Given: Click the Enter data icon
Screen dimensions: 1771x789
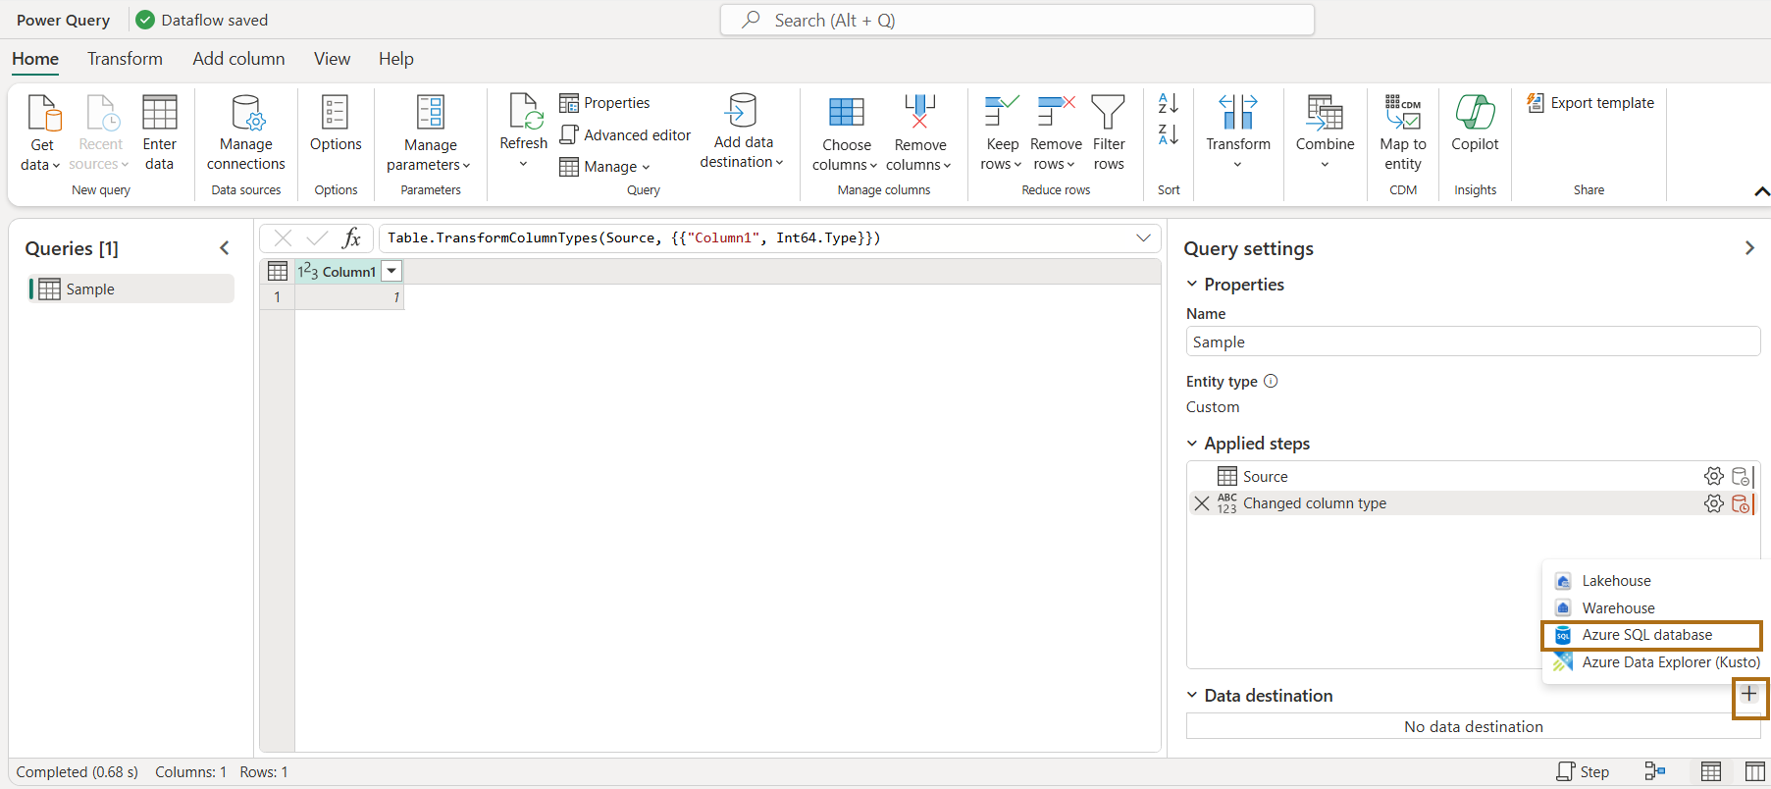Looking at the screenshot, I should coord(159,113).
